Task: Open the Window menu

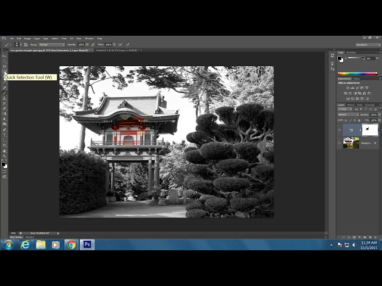Action: click(x=89, y=38)
